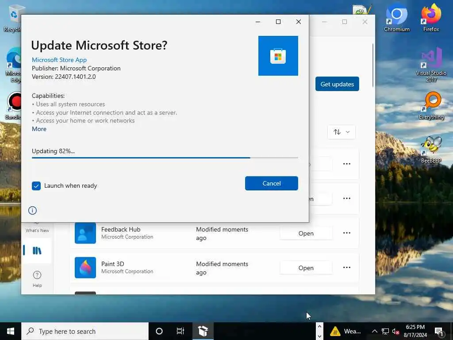The image size is (453, 340).
Task: Click Paint 3D app icon
Action: 85,267
